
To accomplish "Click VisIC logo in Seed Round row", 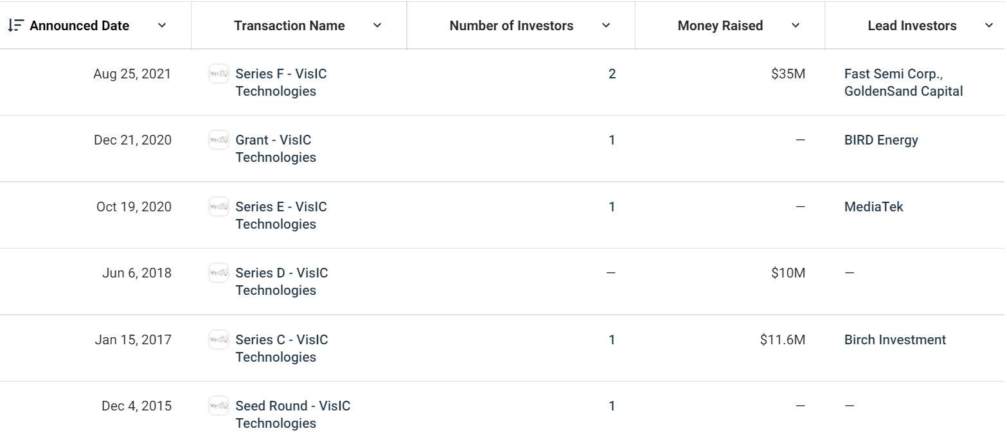I will 218,406.
